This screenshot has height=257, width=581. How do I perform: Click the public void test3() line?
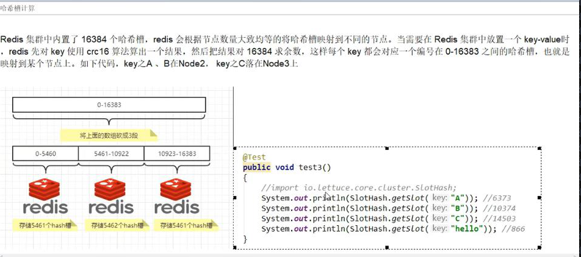tap(287, 167)
